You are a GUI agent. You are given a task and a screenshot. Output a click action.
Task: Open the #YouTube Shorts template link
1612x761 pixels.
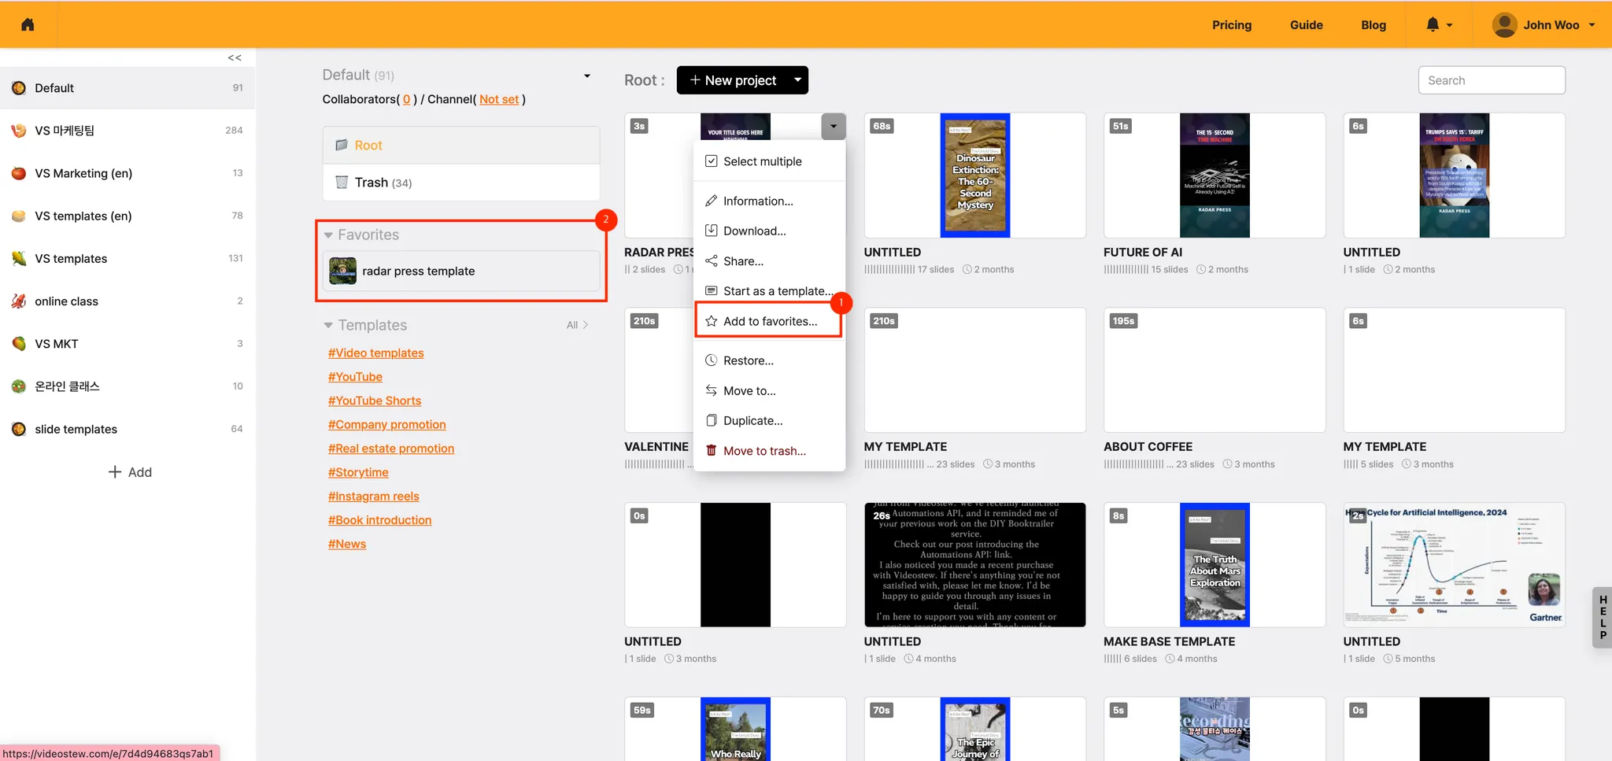click(x=375, y=401)
